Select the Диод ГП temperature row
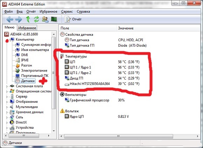This screenshot has height=148, width=203. pos(130,78)
